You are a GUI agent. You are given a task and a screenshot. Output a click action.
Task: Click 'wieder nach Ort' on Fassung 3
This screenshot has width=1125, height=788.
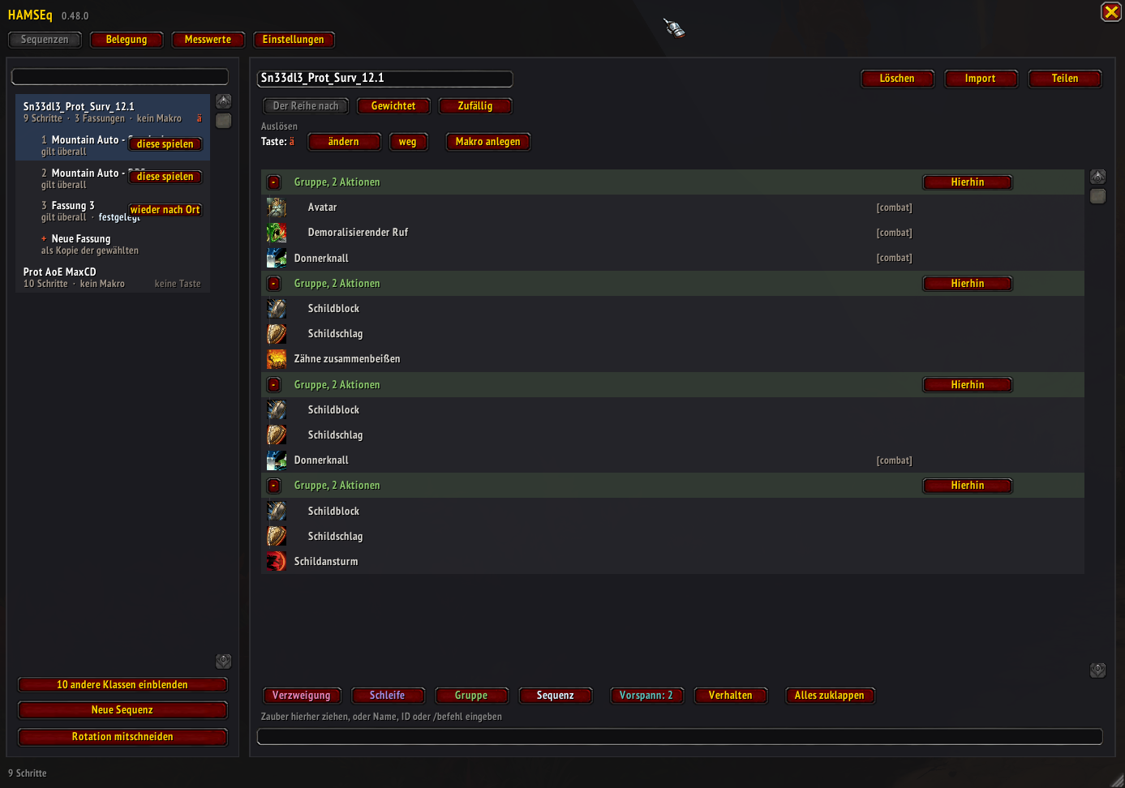165,210
